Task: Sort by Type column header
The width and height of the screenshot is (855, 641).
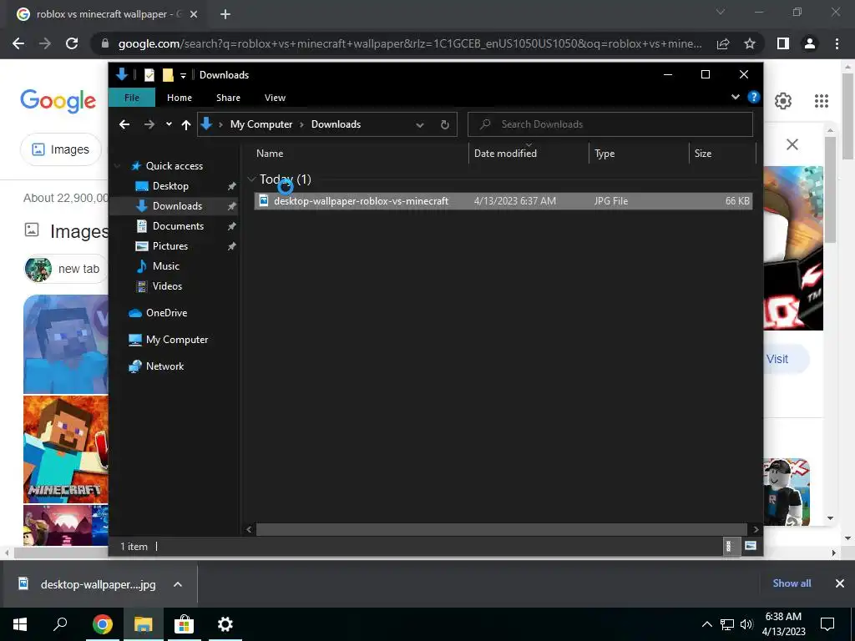Action: point(639,154)
